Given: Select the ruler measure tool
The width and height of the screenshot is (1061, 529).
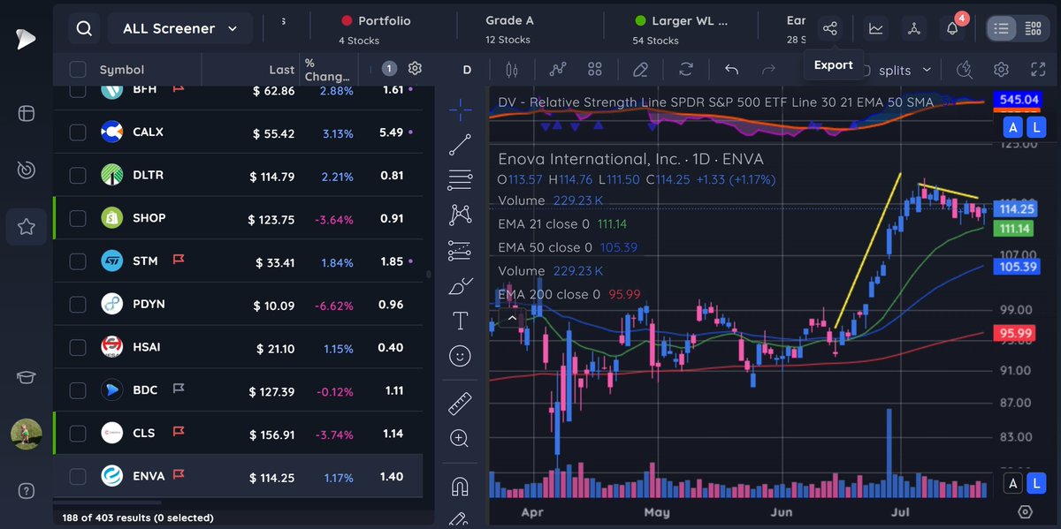Looking at the screenshot, I should [x=460, y=404].
